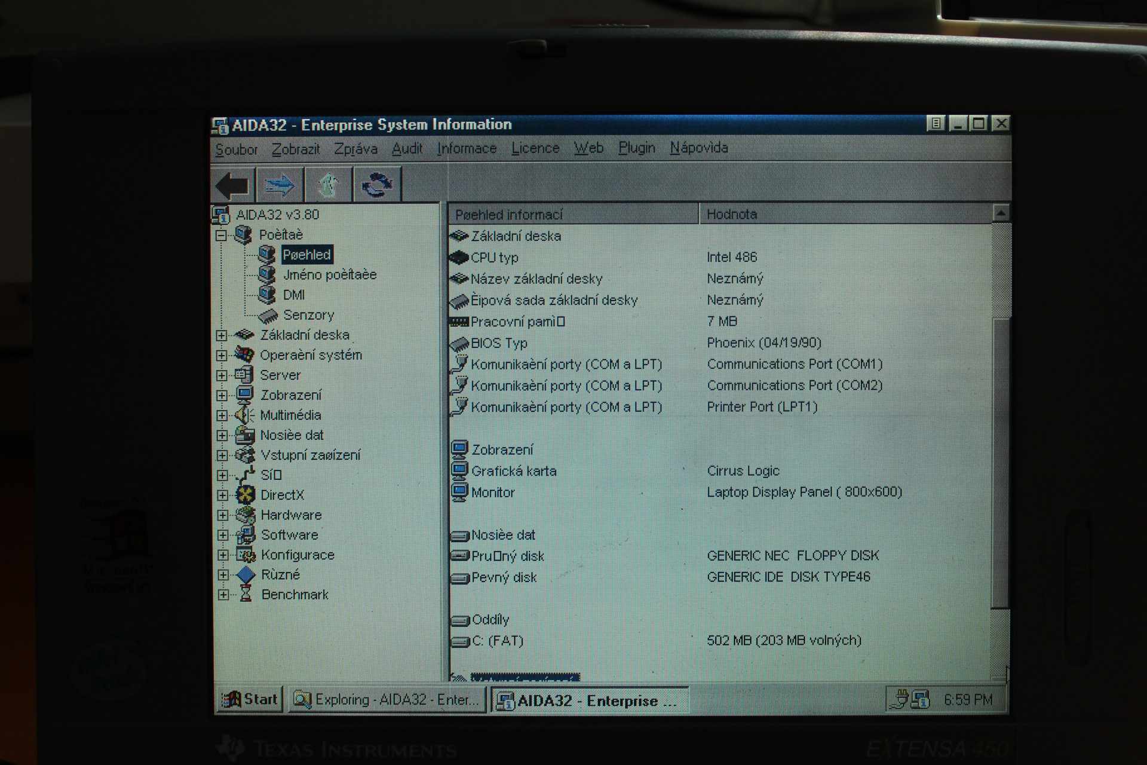Click the Forward arrow toolbar button
Screen dimensions: 1147x765
click(280, 185)
